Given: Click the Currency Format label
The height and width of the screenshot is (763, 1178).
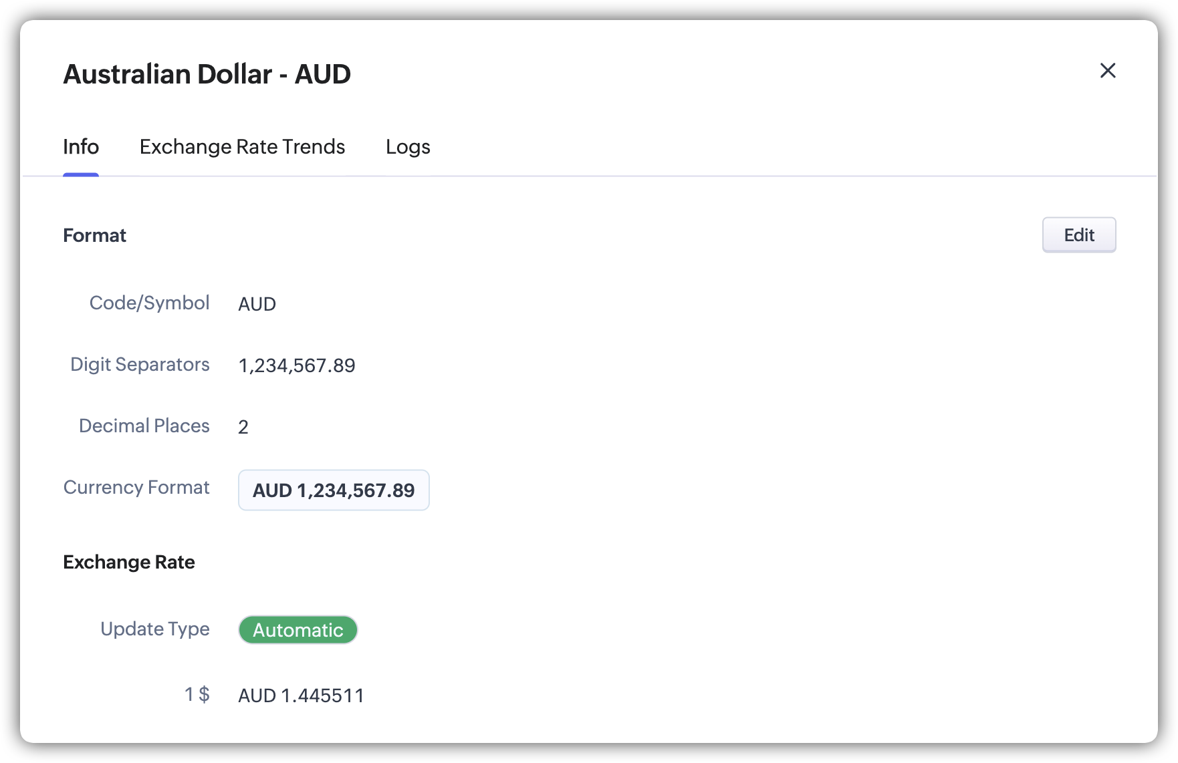Looking at the screenshot, I should click(x=136, y=487).
